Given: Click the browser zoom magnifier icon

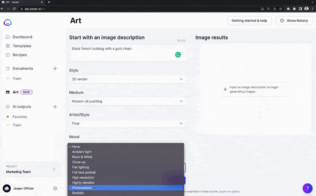Looking at the screenshot, I should [268, 9].
